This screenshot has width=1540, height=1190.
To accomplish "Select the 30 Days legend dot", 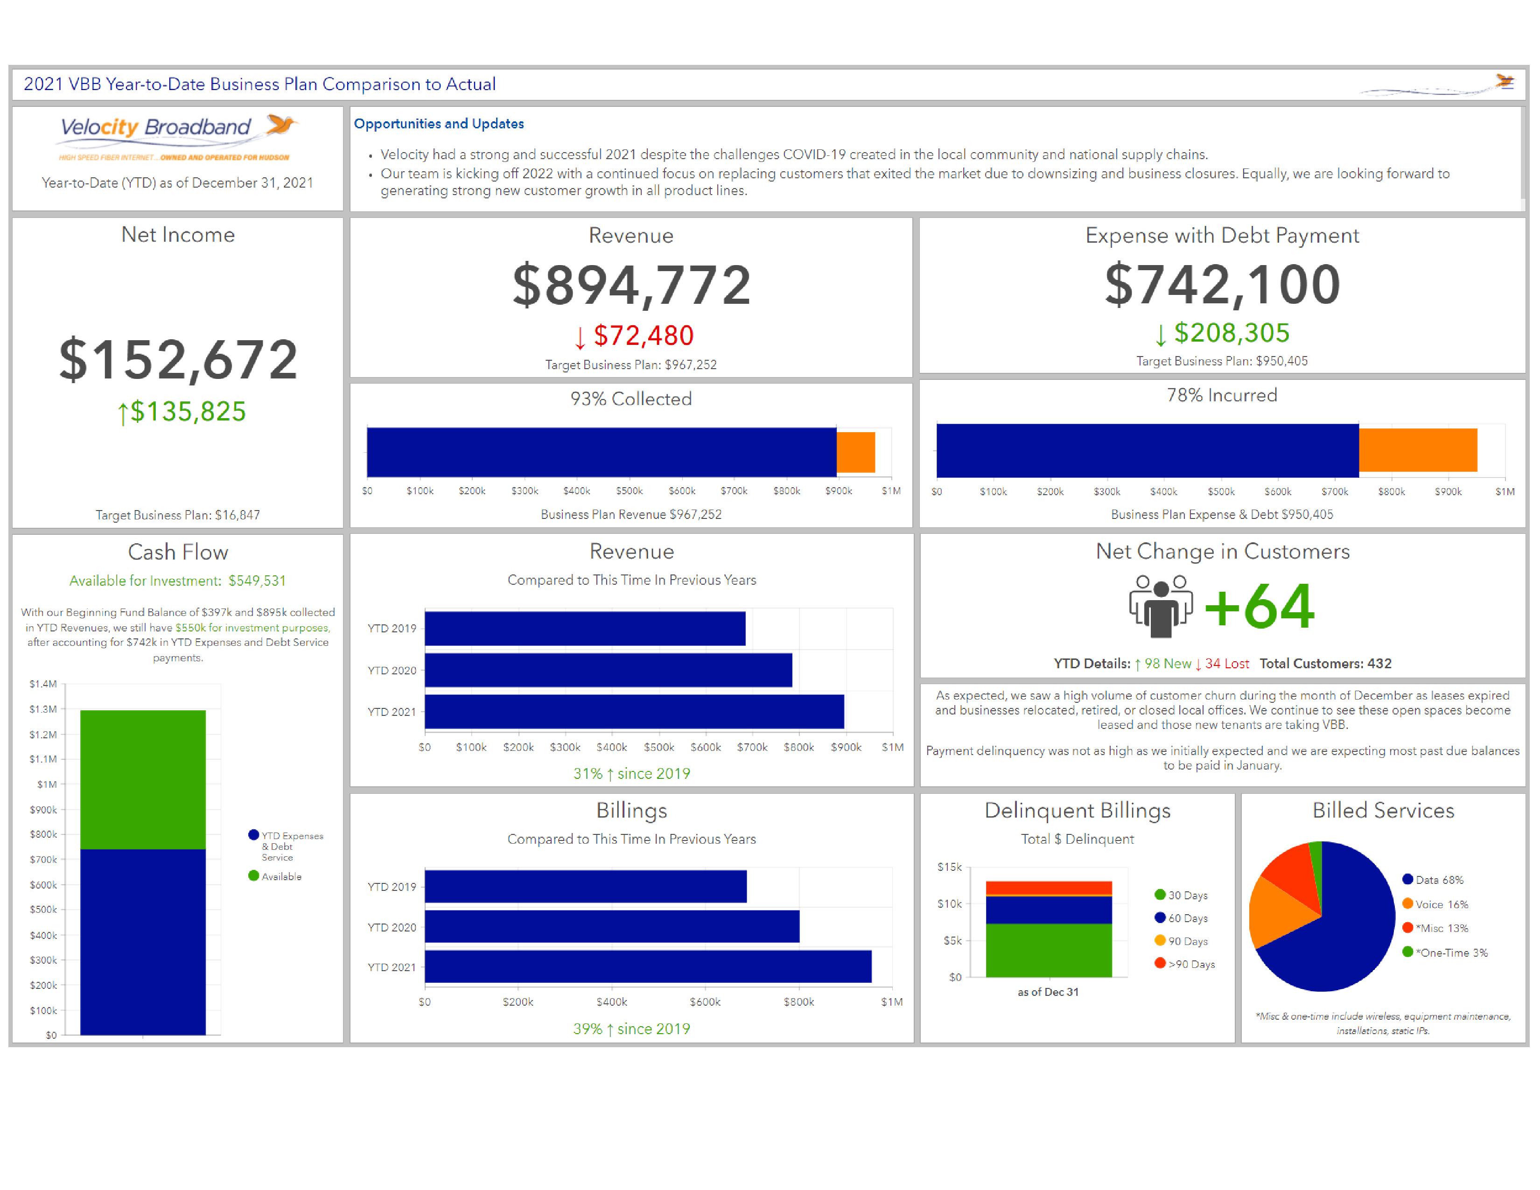I will click(1160, 895).
